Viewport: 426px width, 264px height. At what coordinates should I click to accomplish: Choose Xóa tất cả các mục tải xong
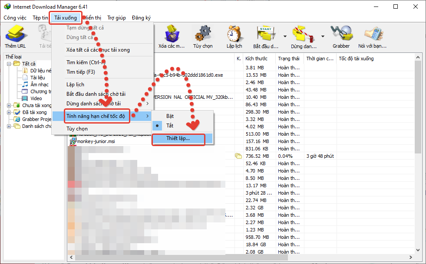tap(102, 50)
